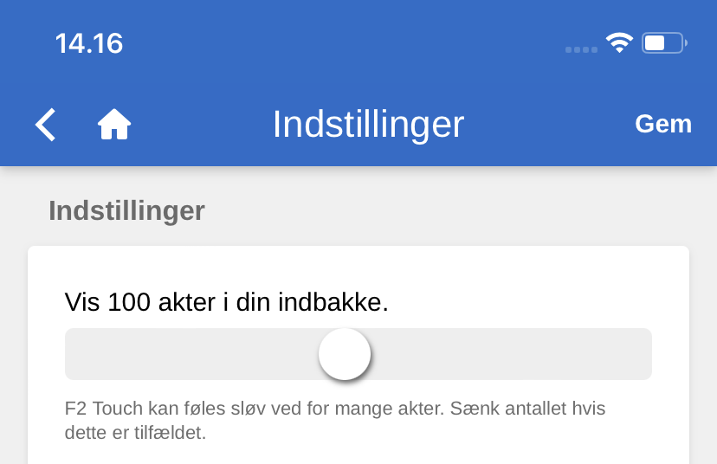717x464 pixels.
Task: Tap the 14.16 clock in the status bar
Action: click(x=89, y=43)
